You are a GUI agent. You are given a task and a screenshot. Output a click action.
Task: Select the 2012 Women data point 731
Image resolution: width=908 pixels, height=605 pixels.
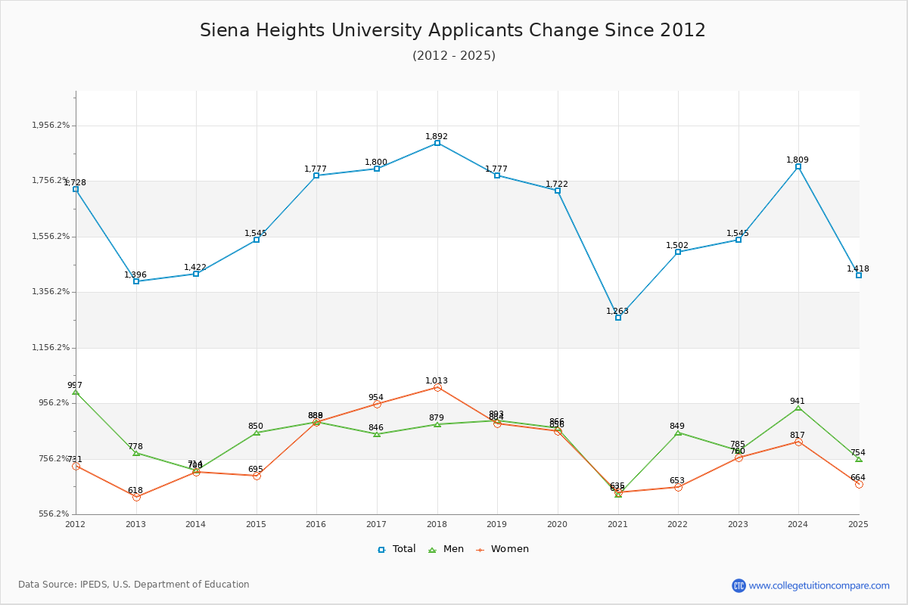(x=76, y=466)
